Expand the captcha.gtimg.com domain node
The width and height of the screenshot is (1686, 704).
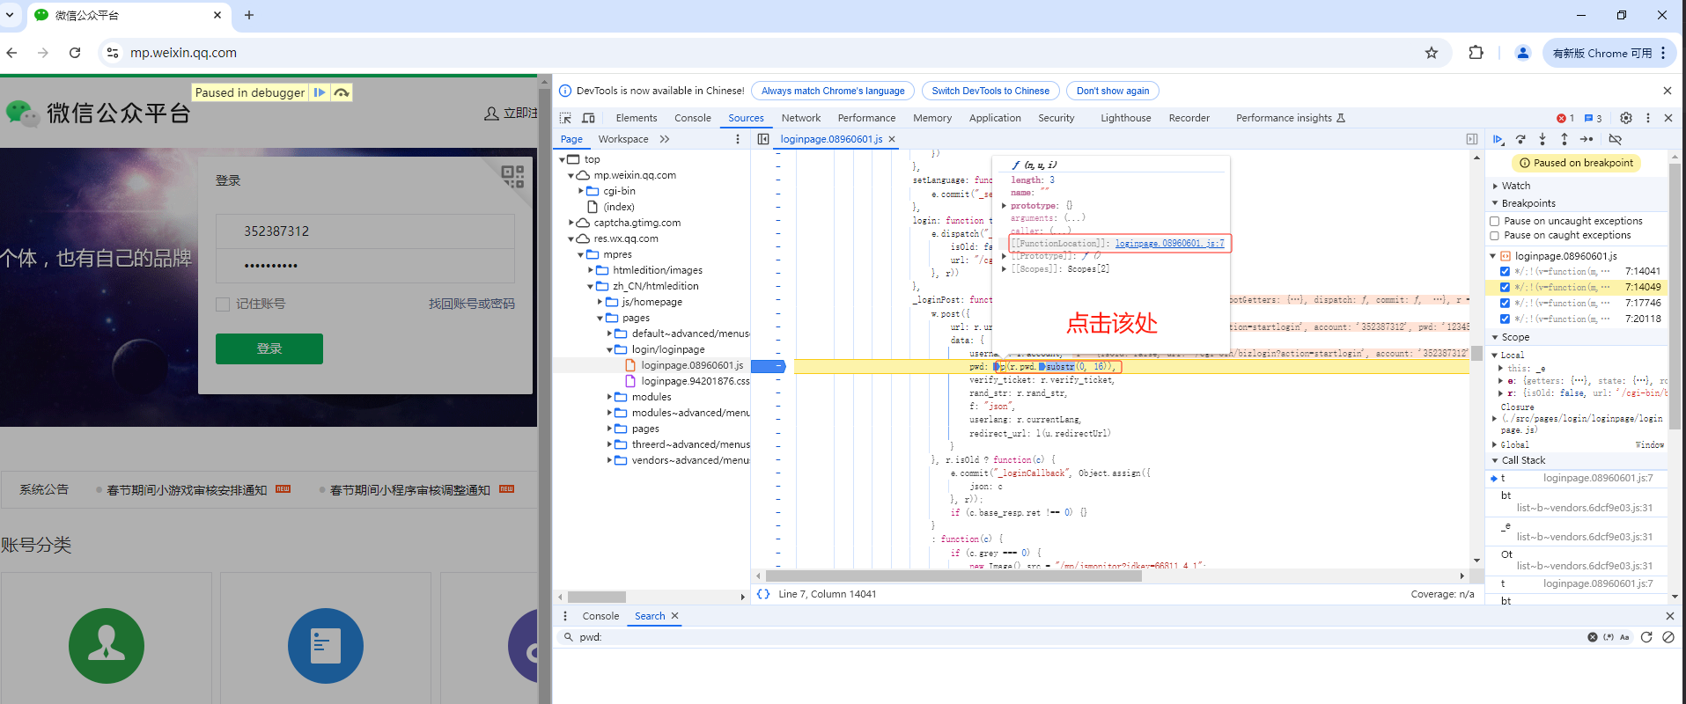pos(571,223)
